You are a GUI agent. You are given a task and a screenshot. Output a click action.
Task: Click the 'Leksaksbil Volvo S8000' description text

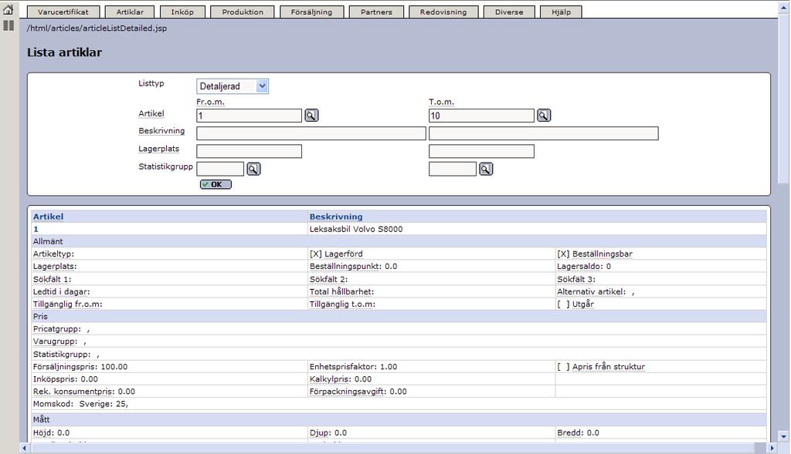pyautogui.click(x=356, y=229)
